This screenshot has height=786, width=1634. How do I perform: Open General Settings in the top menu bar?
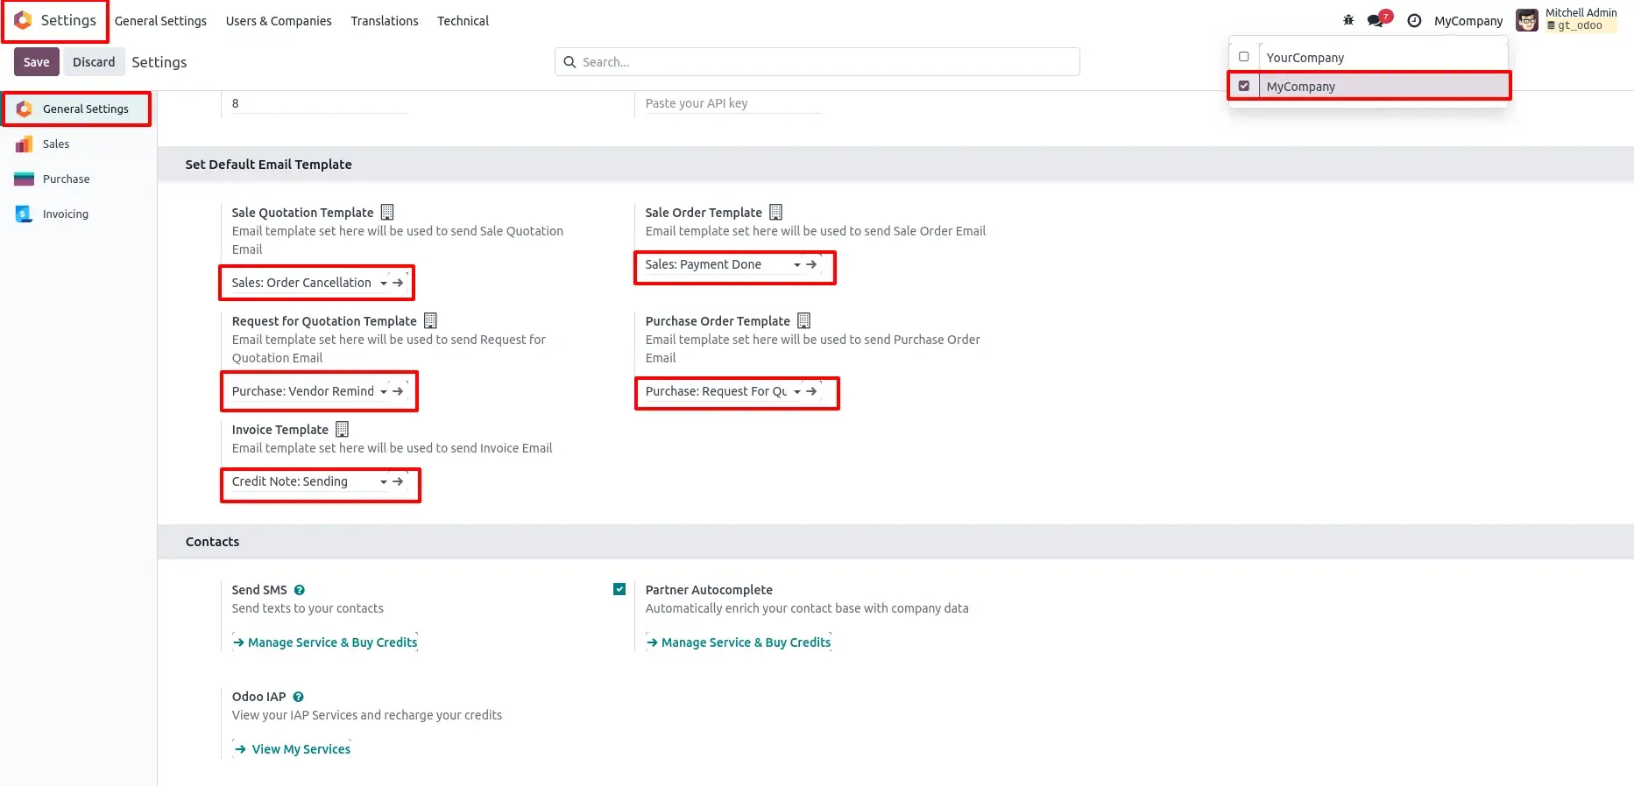click(160, 21)
